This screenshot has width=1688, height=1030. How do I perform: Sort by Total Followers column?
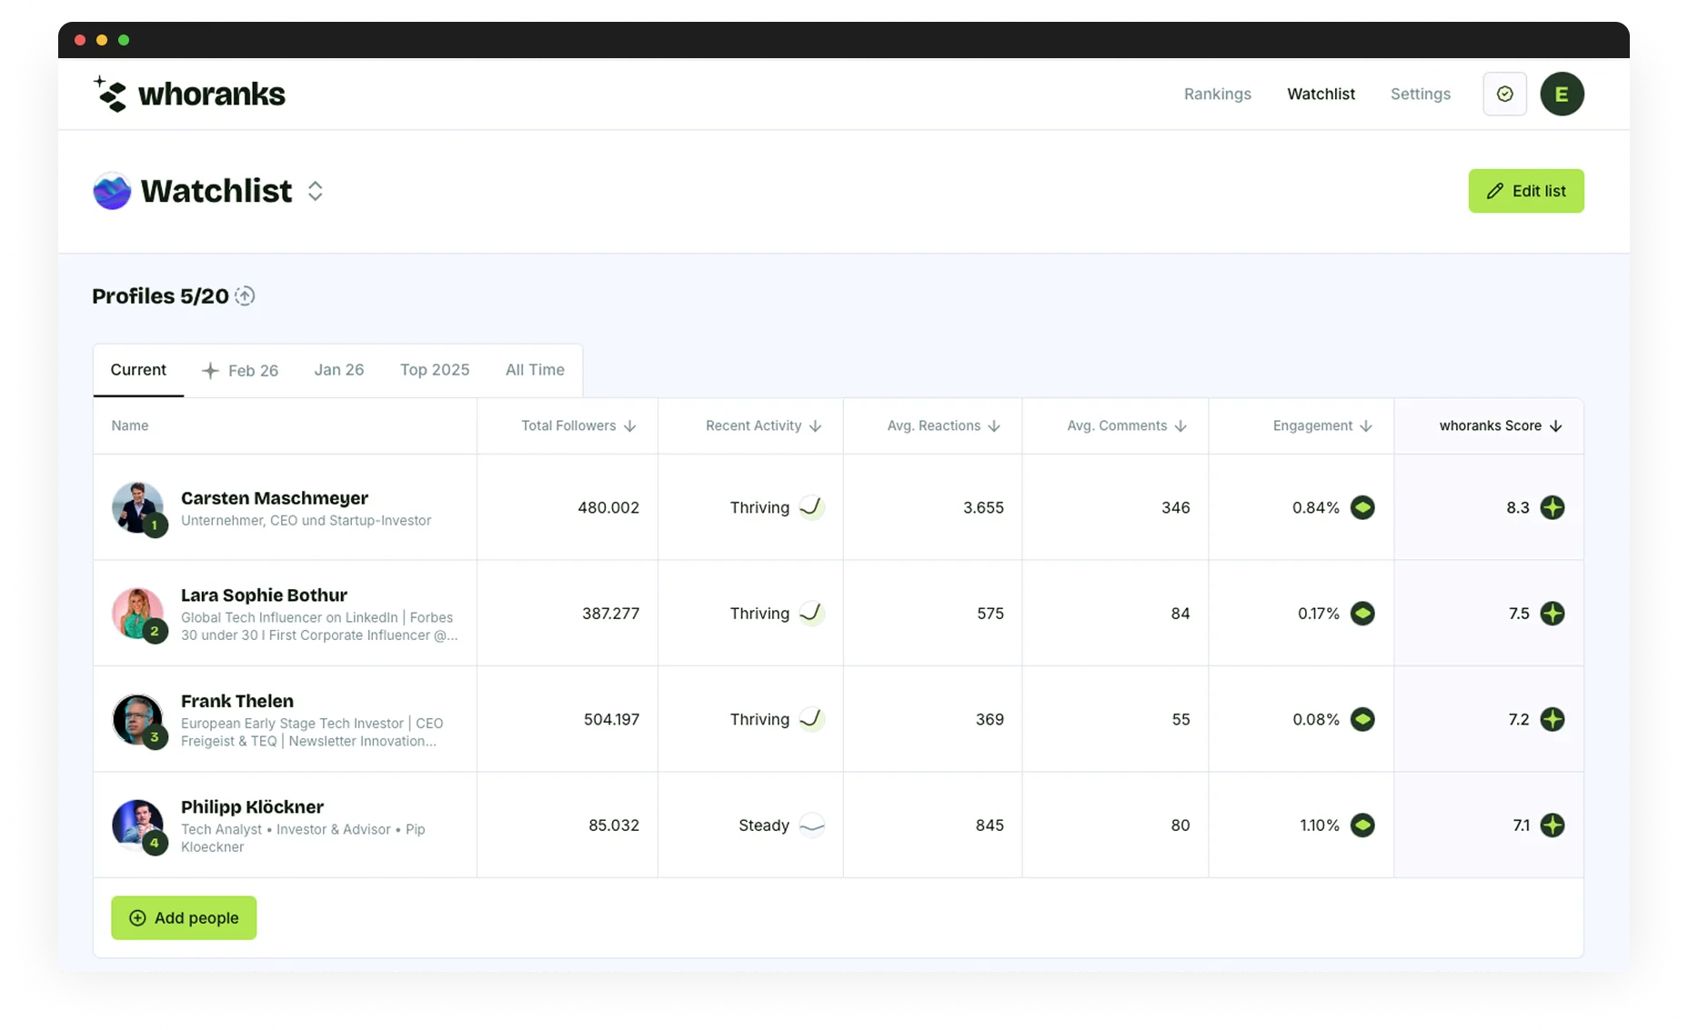pyautogui.click(x=578, y=426)
